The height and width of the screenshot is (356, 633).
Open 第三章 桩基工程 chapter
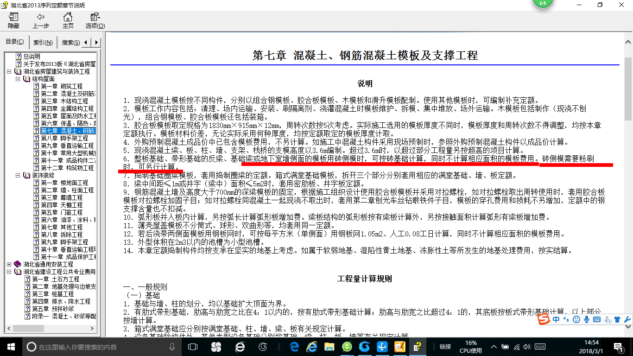click(x=53, y=294)
